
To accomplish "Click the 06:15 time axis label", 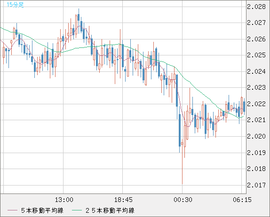I will coord(242,200).
